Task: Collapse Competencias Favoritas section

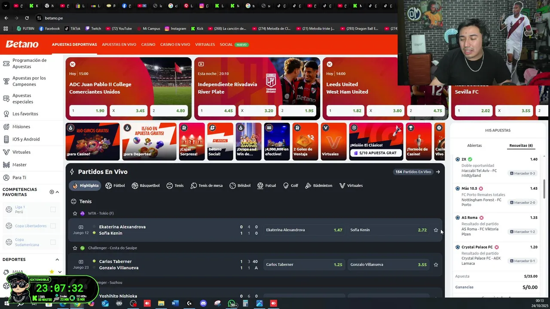Action: tap(57, 192)
